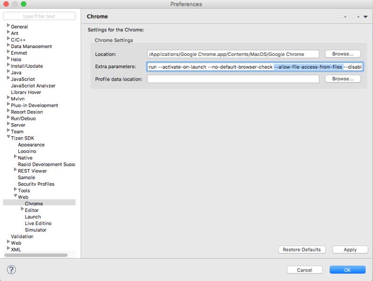
Task: Click the Apply button
Action: (350, 250)
